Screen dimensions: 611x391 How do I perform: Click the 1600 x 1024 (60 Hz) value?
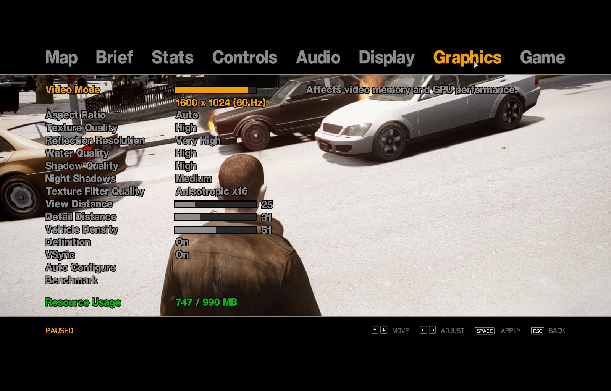pyautogui.click(x=220, y=103)
